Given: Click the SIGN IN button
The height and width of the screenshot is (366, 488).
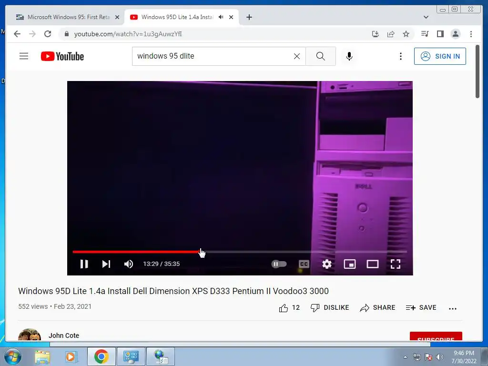Looking at the screenshot, I should [x=440, y=56].
